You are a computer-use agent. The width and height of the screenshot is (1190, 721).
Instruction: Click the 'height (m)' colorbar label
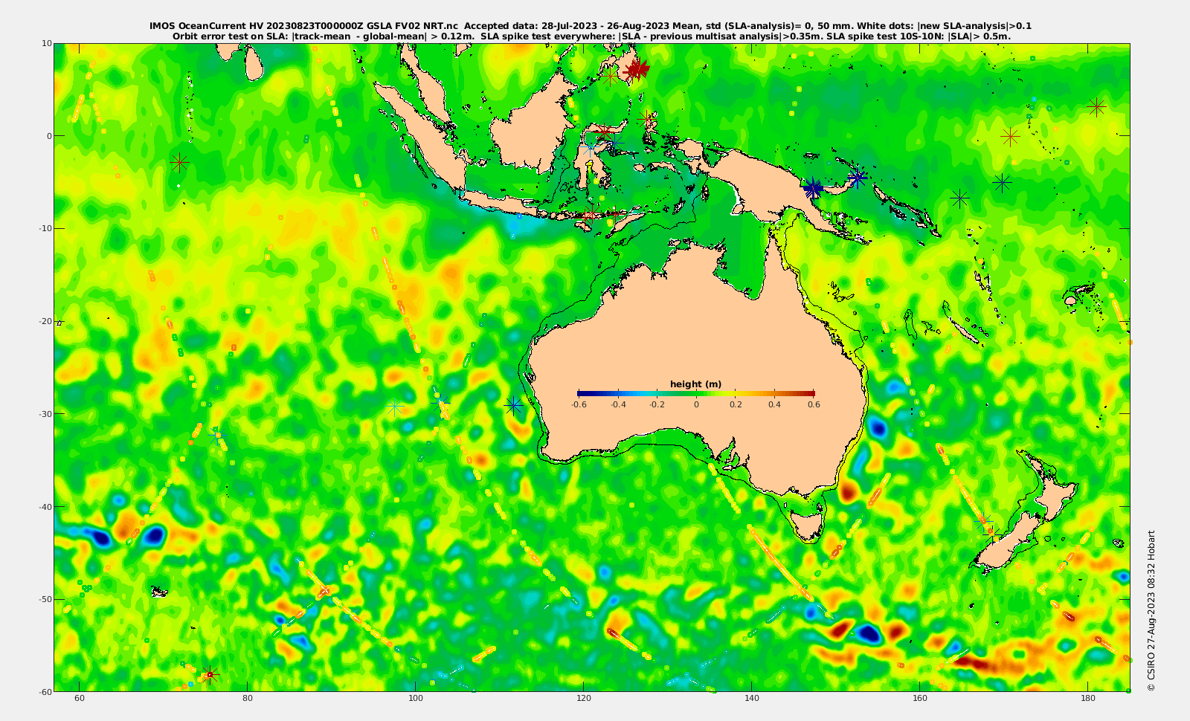click(695, 384)
